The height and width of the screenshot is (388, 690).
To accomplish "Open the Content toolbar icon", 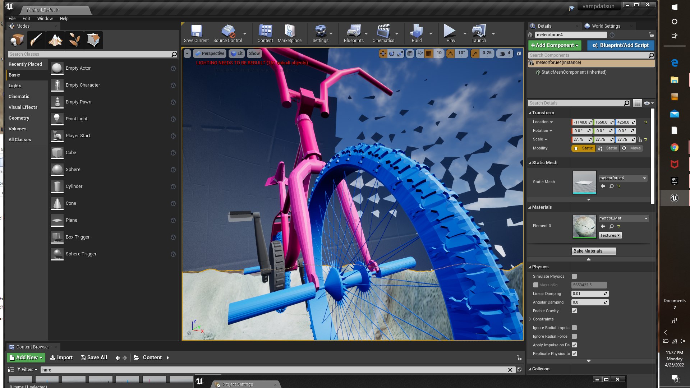I will 265,34.
